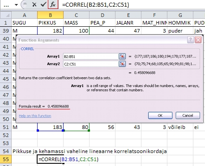Select cell A54 with Pikkuse description text
This screenshot has width=205, height=166.
point(24,151)
